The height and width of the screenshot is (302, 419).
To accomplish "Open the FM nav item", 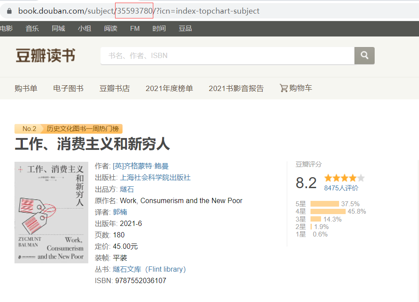I will (x=135, y=29).
